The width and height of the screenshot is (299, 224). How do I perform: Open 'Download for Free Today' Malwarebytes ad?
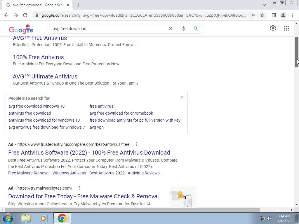[x=83, y=196]
